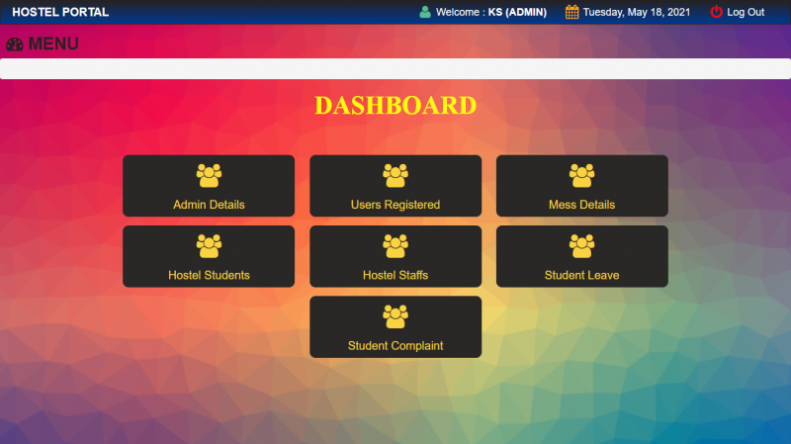
Task: Go to HOSTEL PORTAL home title
Action: (x=60, y=12)
